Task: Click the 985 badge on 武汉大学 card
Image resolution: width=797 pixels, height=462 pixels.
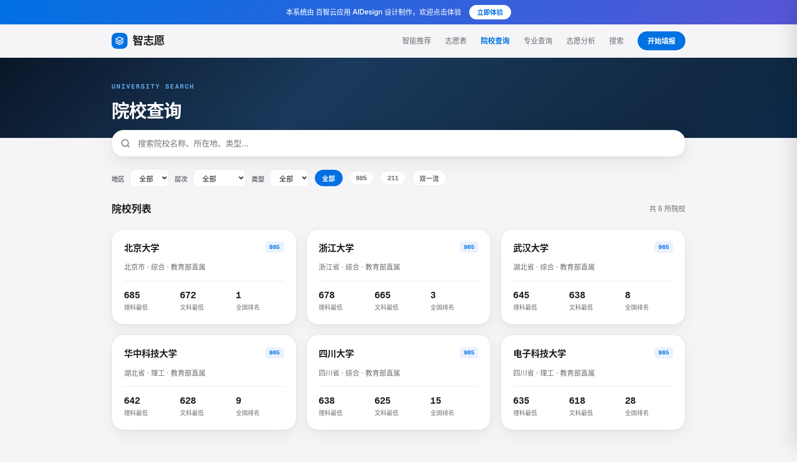Action: 664,247
